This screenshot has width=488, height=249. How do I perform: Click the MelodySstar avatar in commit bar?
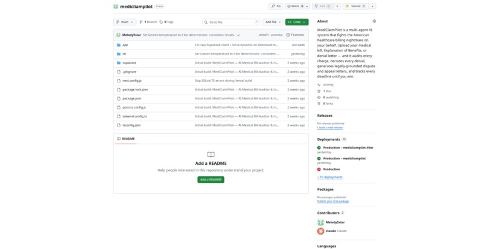(118, 35)
